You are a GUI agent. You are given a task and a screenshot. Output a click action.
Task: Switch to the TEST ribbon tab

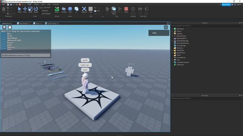click(43, 5)
